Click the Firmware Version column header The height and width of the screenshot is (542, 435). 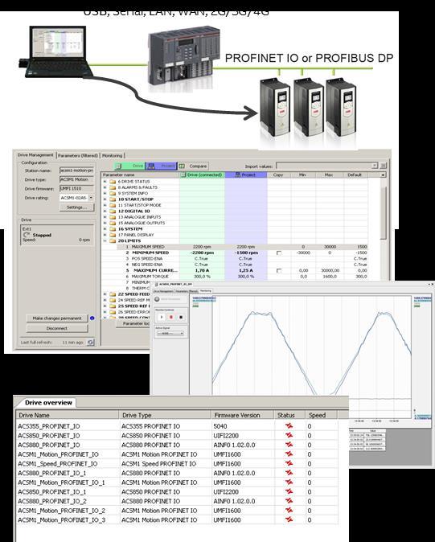point(243,415)
